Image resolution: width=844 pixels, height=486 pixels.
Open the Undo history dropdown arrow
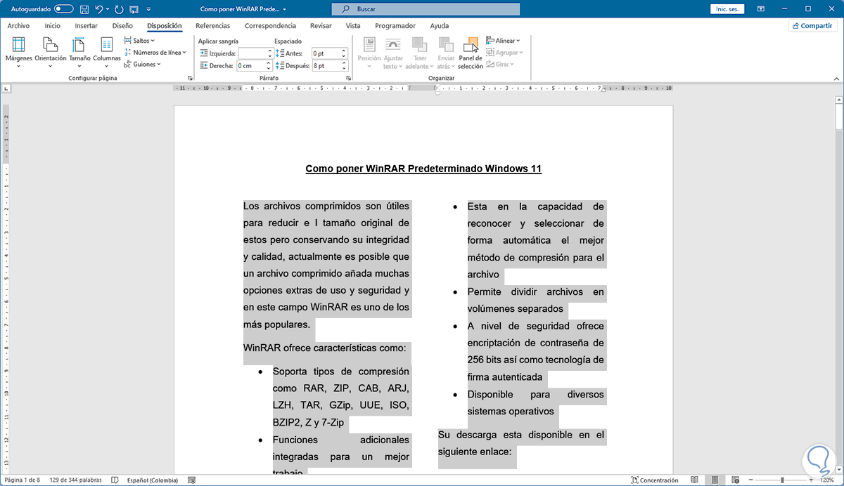107,9
